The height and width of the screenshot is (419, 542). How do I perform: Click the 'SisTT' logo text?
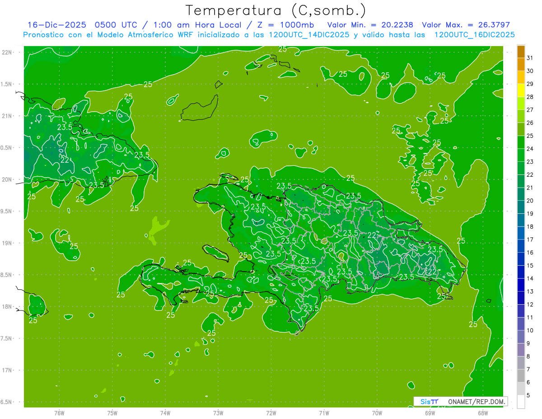tap(429, 401)
